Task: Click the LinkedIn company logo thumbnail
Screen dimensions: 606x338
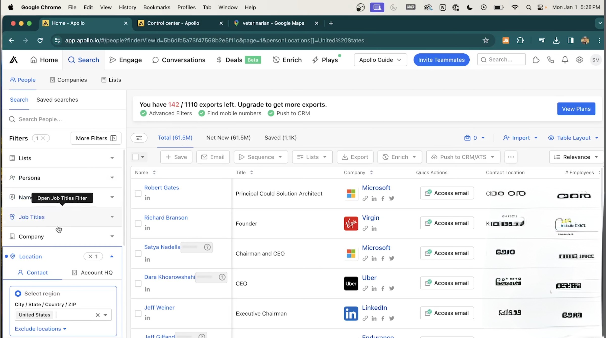Action: tap(351, 314)
